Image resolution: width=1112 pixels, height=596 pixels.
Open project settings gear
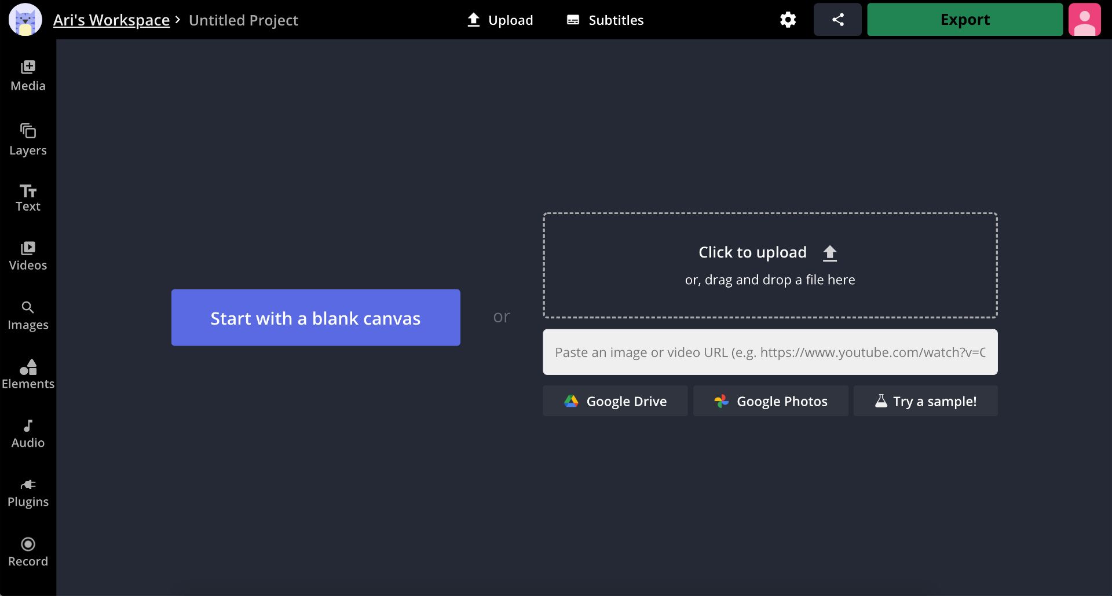click(x=788, y=20)
